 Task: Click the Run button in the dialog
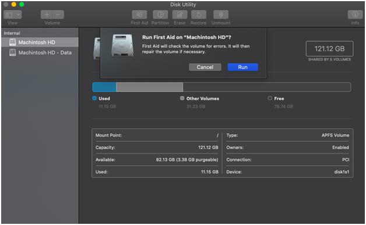coord(243,67)
